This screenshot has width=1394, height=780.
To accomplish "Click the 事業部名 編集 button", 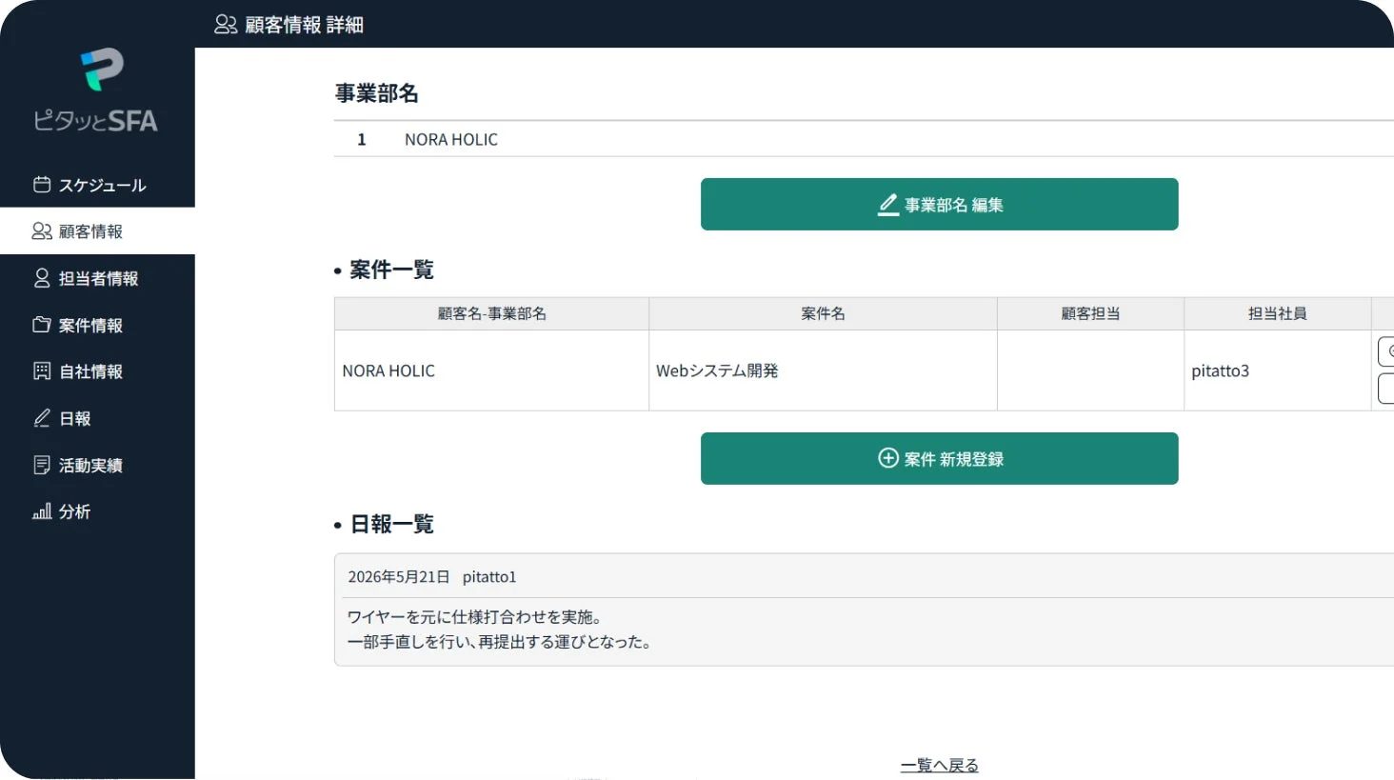I will click(x=940, y=204).
